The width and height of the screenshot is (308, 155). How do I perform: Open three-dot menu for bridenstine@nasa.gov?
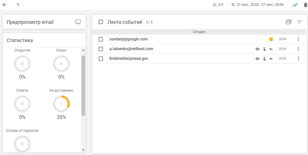coord(298,58)
